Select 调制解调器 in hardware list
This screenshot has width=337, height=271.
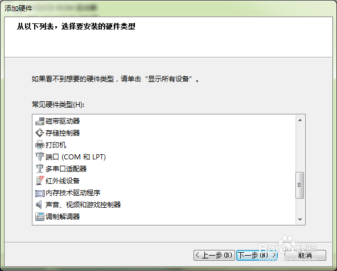click(x=63, y=216)
